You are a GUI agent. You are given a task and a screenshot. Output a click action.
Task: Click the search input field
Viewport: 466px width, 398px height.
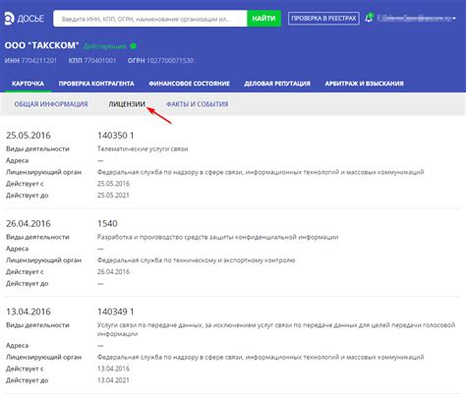click(x=150, y=19)
